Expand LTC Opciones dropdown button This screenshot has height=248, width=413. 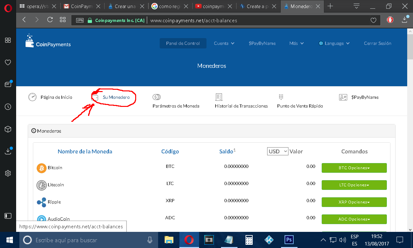tap(354, 185)
